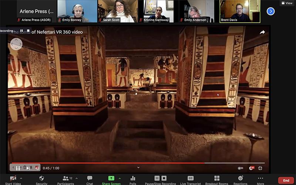The image size is (296, 185).
Task: Click the back arrow in the video overlay control
Action: click(x=13, y=168)
